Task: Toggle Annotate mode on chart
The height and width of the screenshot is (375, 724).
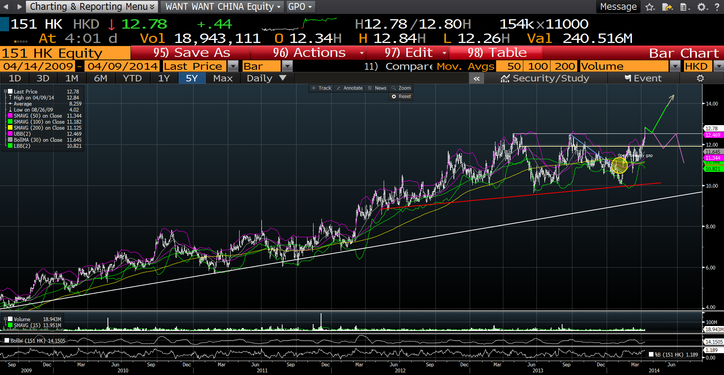Action: (x=349, y=88)
